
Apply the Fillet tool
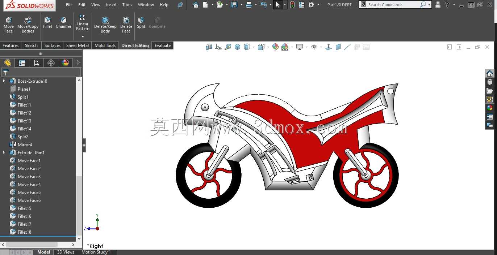pos(47,22)
